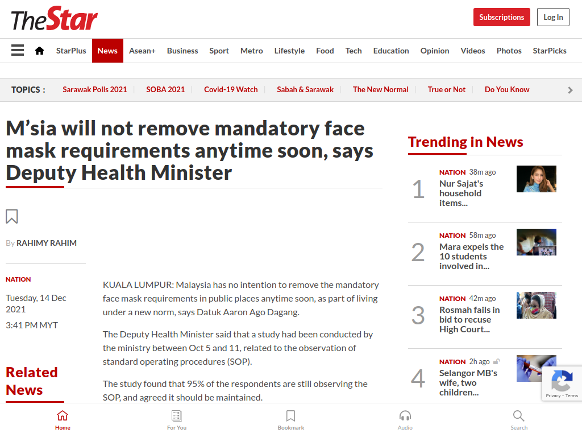Select the News tab
Viewport: 582px width, 437px height.
107,51
